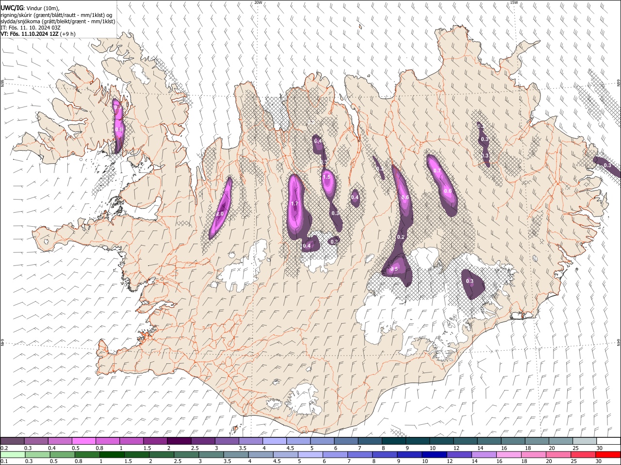This screenshot has width=621, height=465.
Task: Click the 2.0 precipitation label on the map
Action: (x=219, y=214)
